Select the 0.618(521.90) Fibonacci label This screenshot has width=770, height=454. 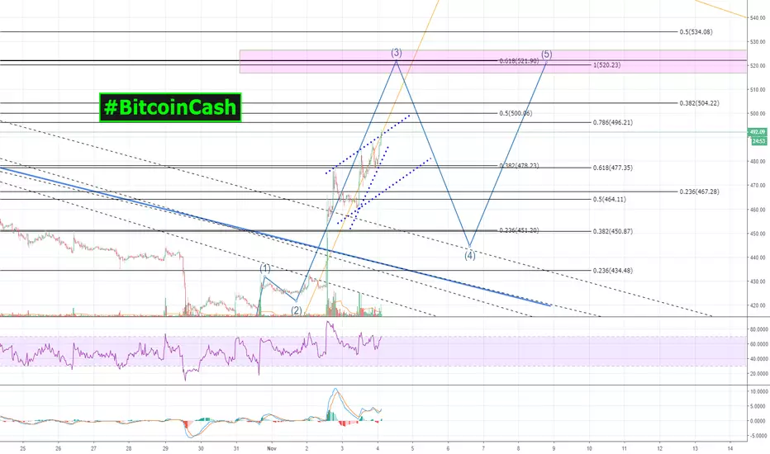click(519, 61)
